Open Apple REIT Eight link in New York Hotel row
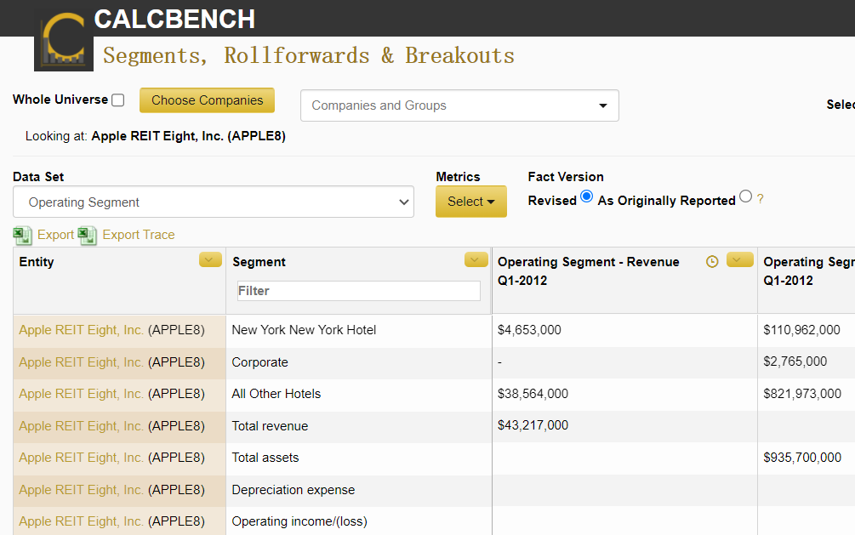 (x=82, y=330)
